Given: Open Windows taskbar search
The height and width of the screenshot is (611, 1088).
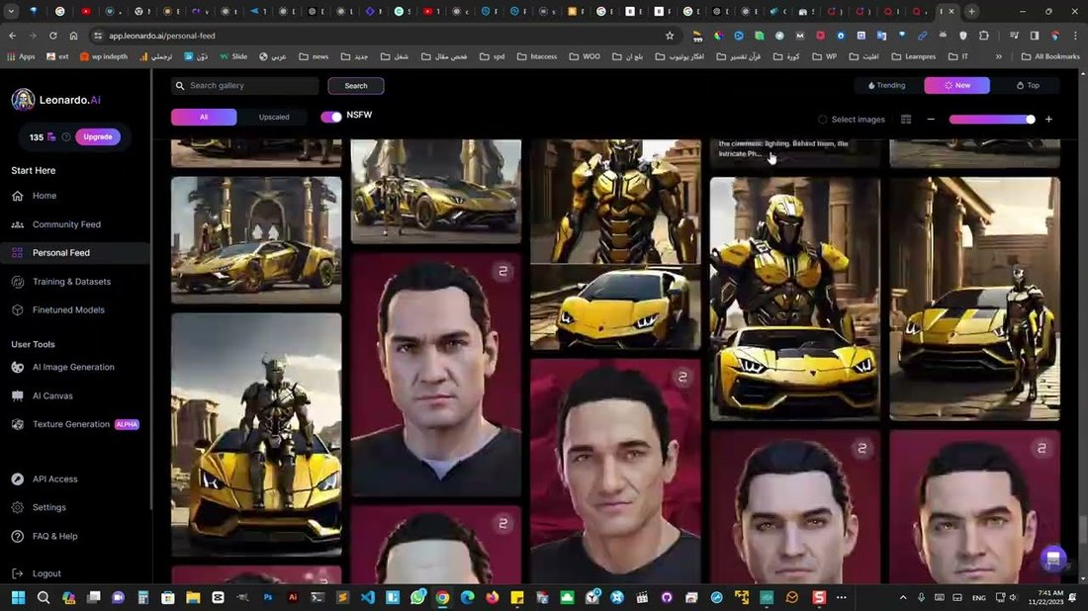Looking at the screenshot, I should pyautogui.click(x=43, y=597).
